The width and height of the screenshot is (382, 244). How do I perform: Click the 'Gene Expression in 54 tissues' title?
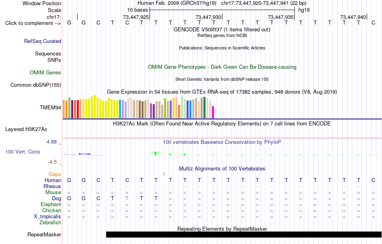(x=222, y=92)
